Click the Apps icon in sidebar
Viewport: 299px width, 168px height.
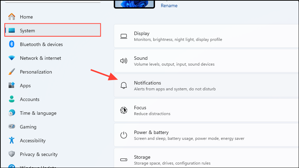pos(12,85)
